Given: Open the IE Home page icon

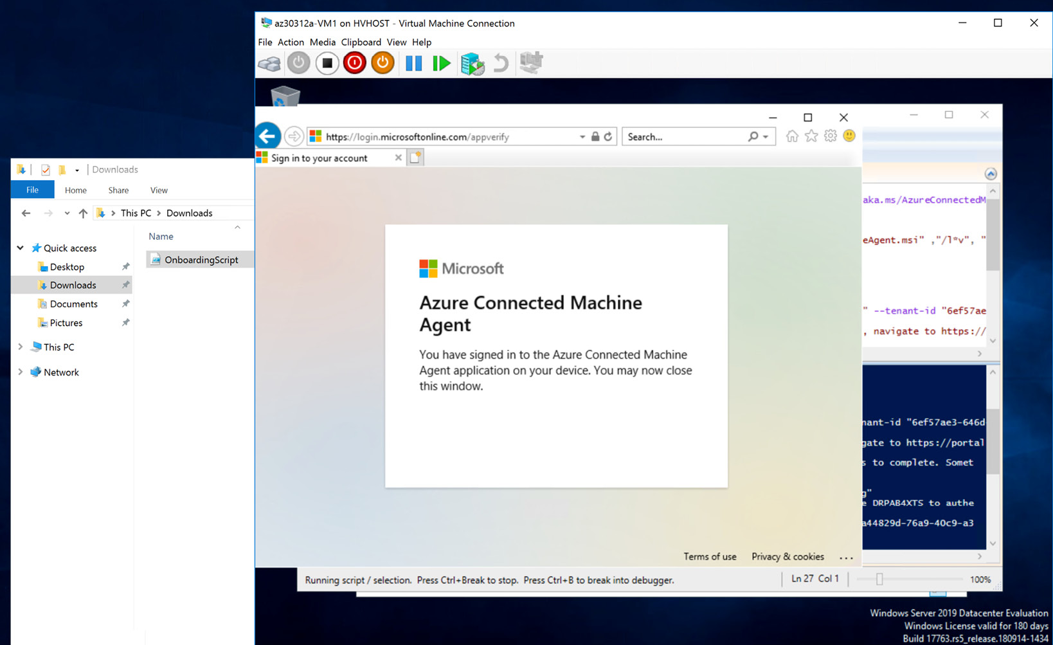Looking at the screenshot, I should 792,136.
